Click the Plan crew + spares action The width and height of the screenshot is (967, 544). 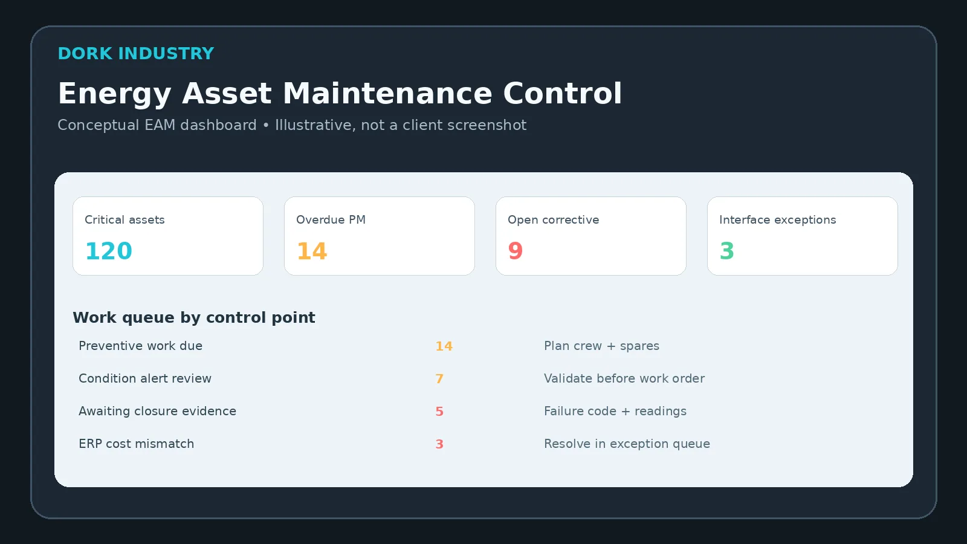(x=601, y=346)
